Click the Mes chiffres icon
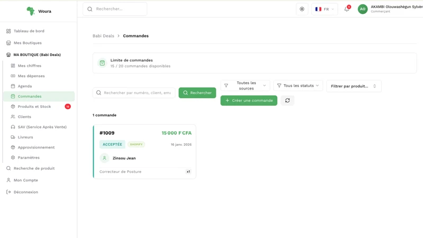The image size is (423, 238). 13,66
